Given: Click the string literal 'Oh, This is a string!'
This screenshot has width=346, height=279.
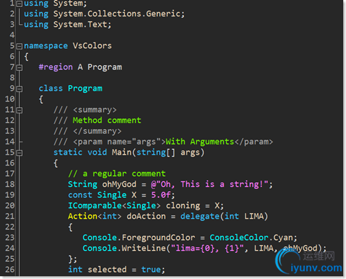Looking at the screenshot, I should (x=211, y=184).
